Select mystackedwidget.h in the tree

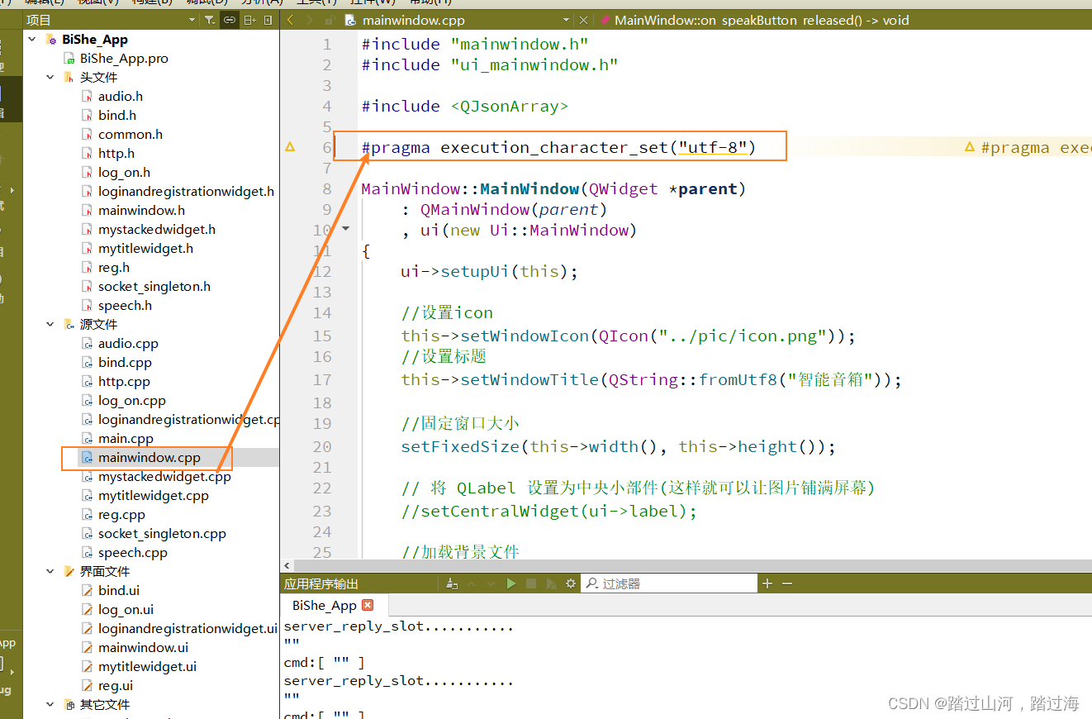click(x=157, y=229)
